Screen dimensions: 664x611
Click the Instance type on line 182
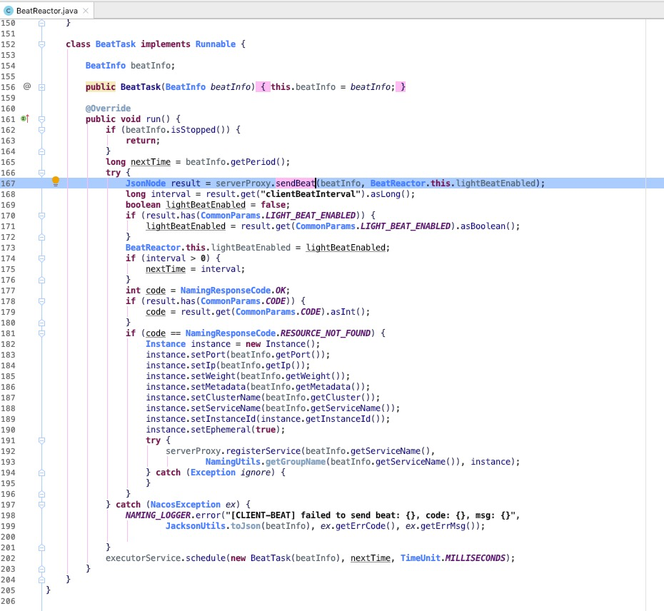pos(166,344)
